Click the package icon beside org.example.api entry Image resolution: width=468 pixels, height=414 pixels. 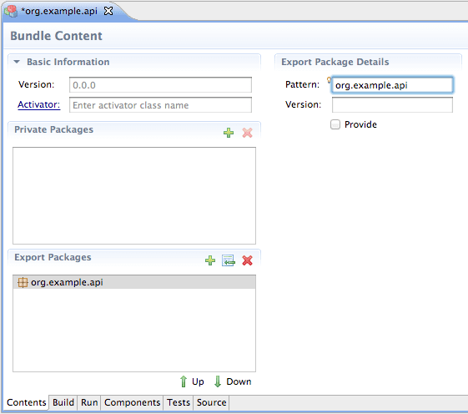[x=23, y=282]
